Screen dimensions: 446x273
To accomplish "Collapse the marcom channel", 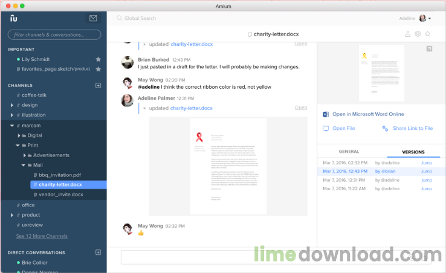I will [x=11, y=125].
